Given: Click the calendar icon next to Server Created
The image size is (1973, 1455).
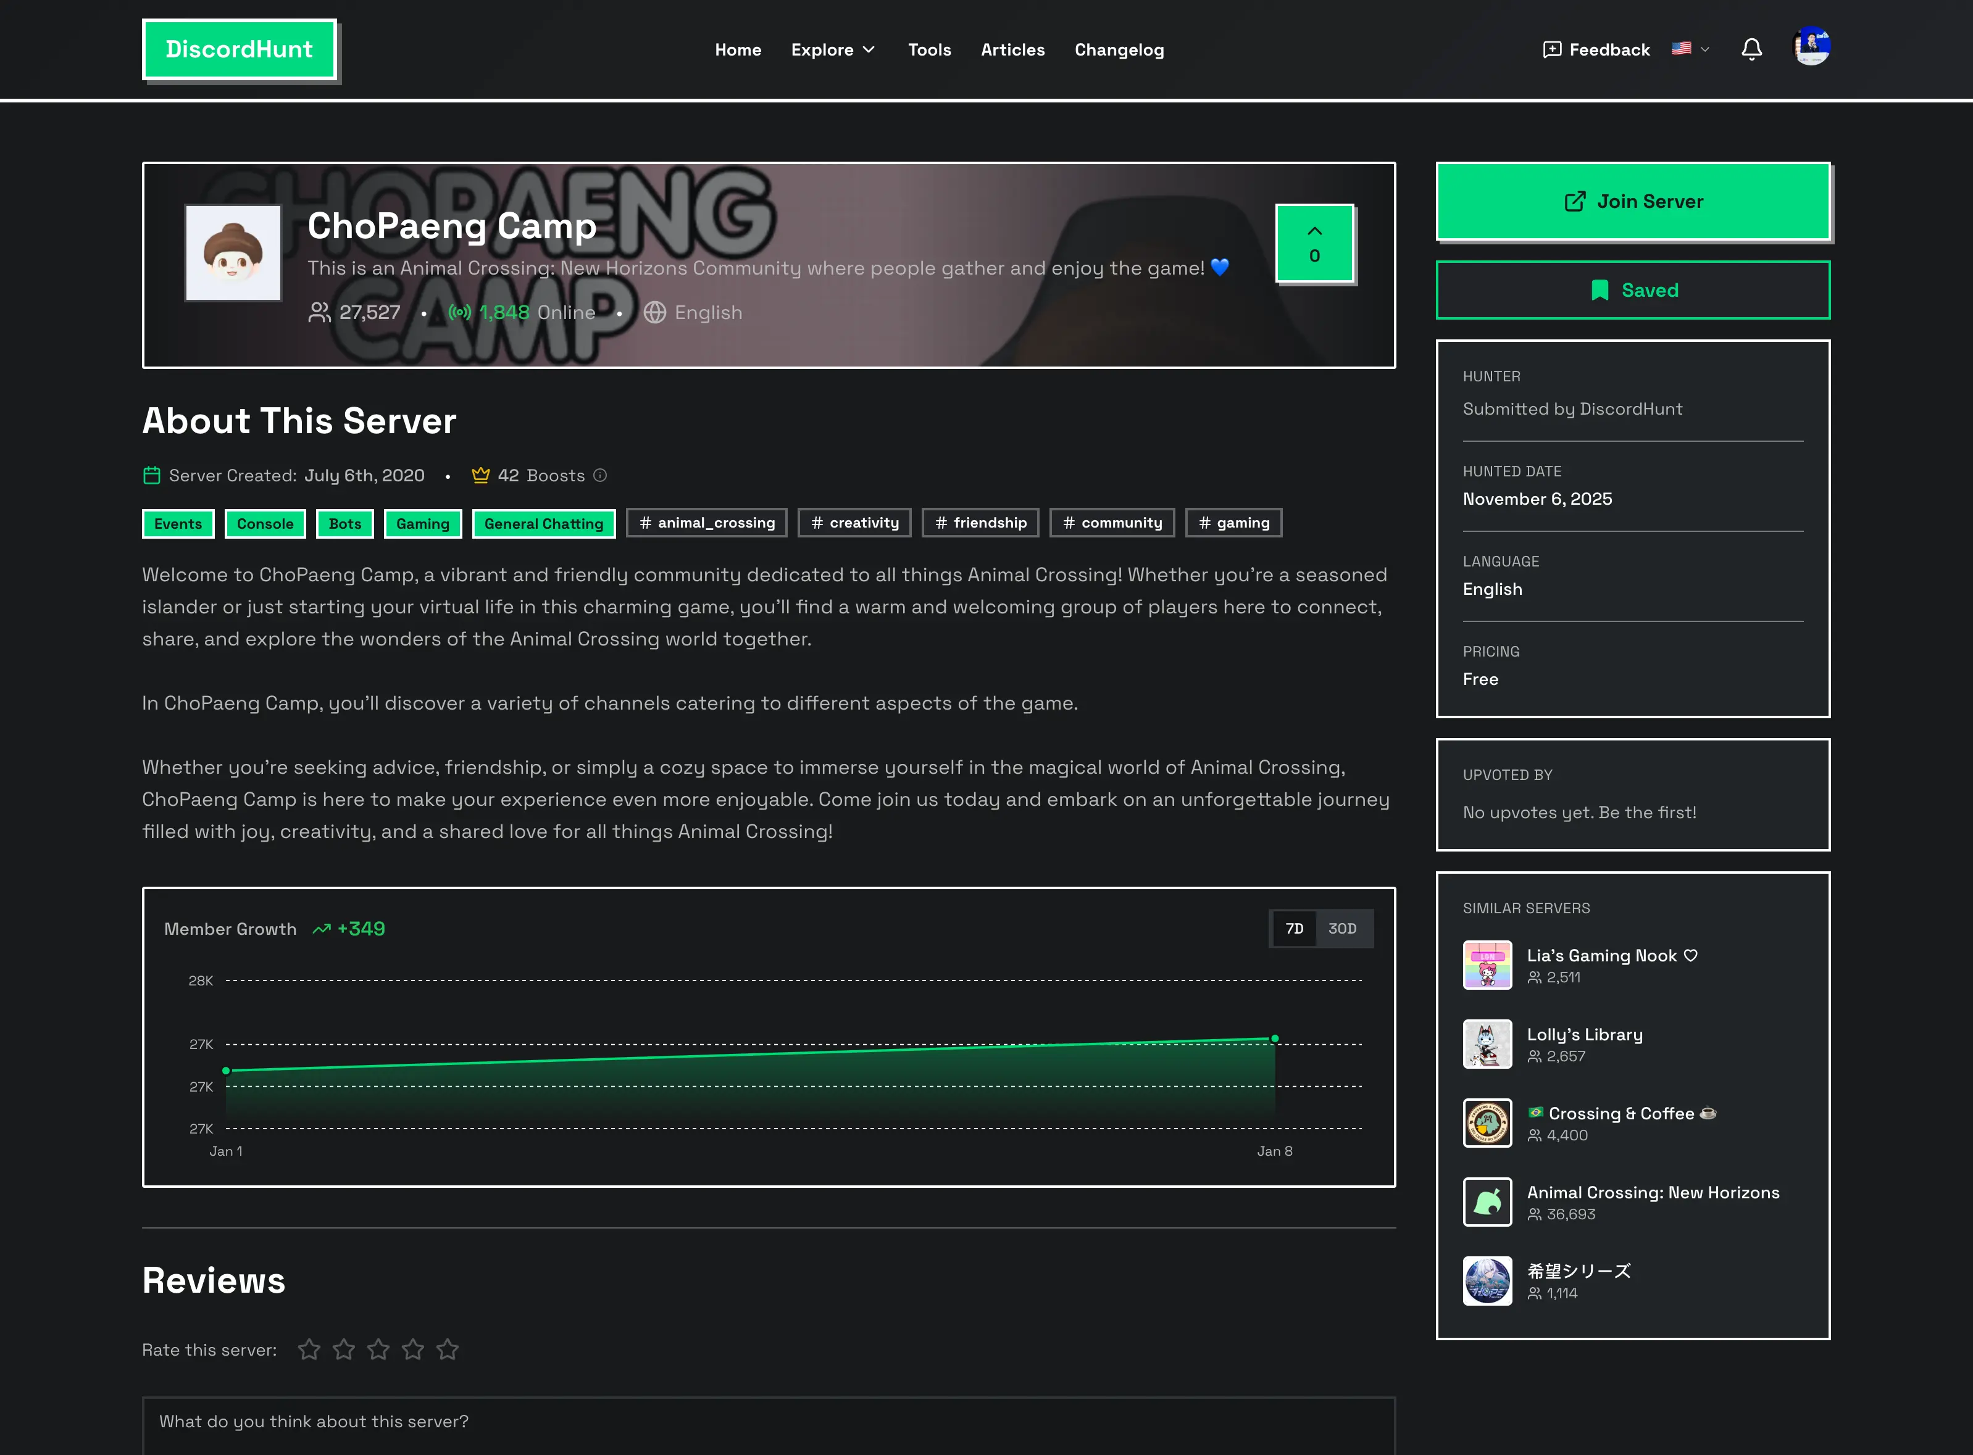Looking at the screenshot, I should coord(152,475).
